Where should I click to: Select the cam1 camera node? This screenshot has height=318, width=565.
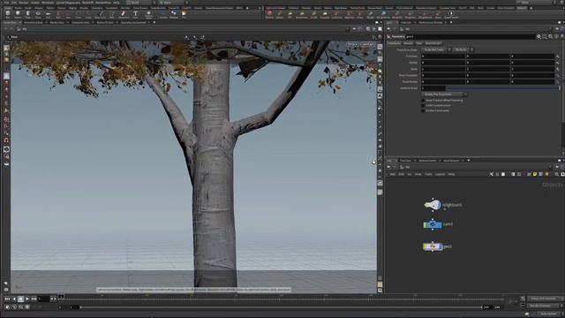(433, 224)
